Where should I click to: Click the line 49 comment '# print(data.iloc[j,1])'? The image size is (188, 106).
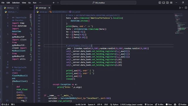79,46
